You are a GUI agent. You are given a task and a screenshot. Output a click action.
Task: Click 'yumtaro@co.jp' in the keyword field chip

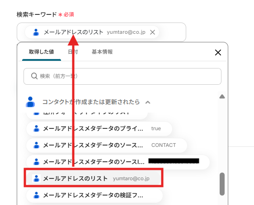tap(126, 32)
